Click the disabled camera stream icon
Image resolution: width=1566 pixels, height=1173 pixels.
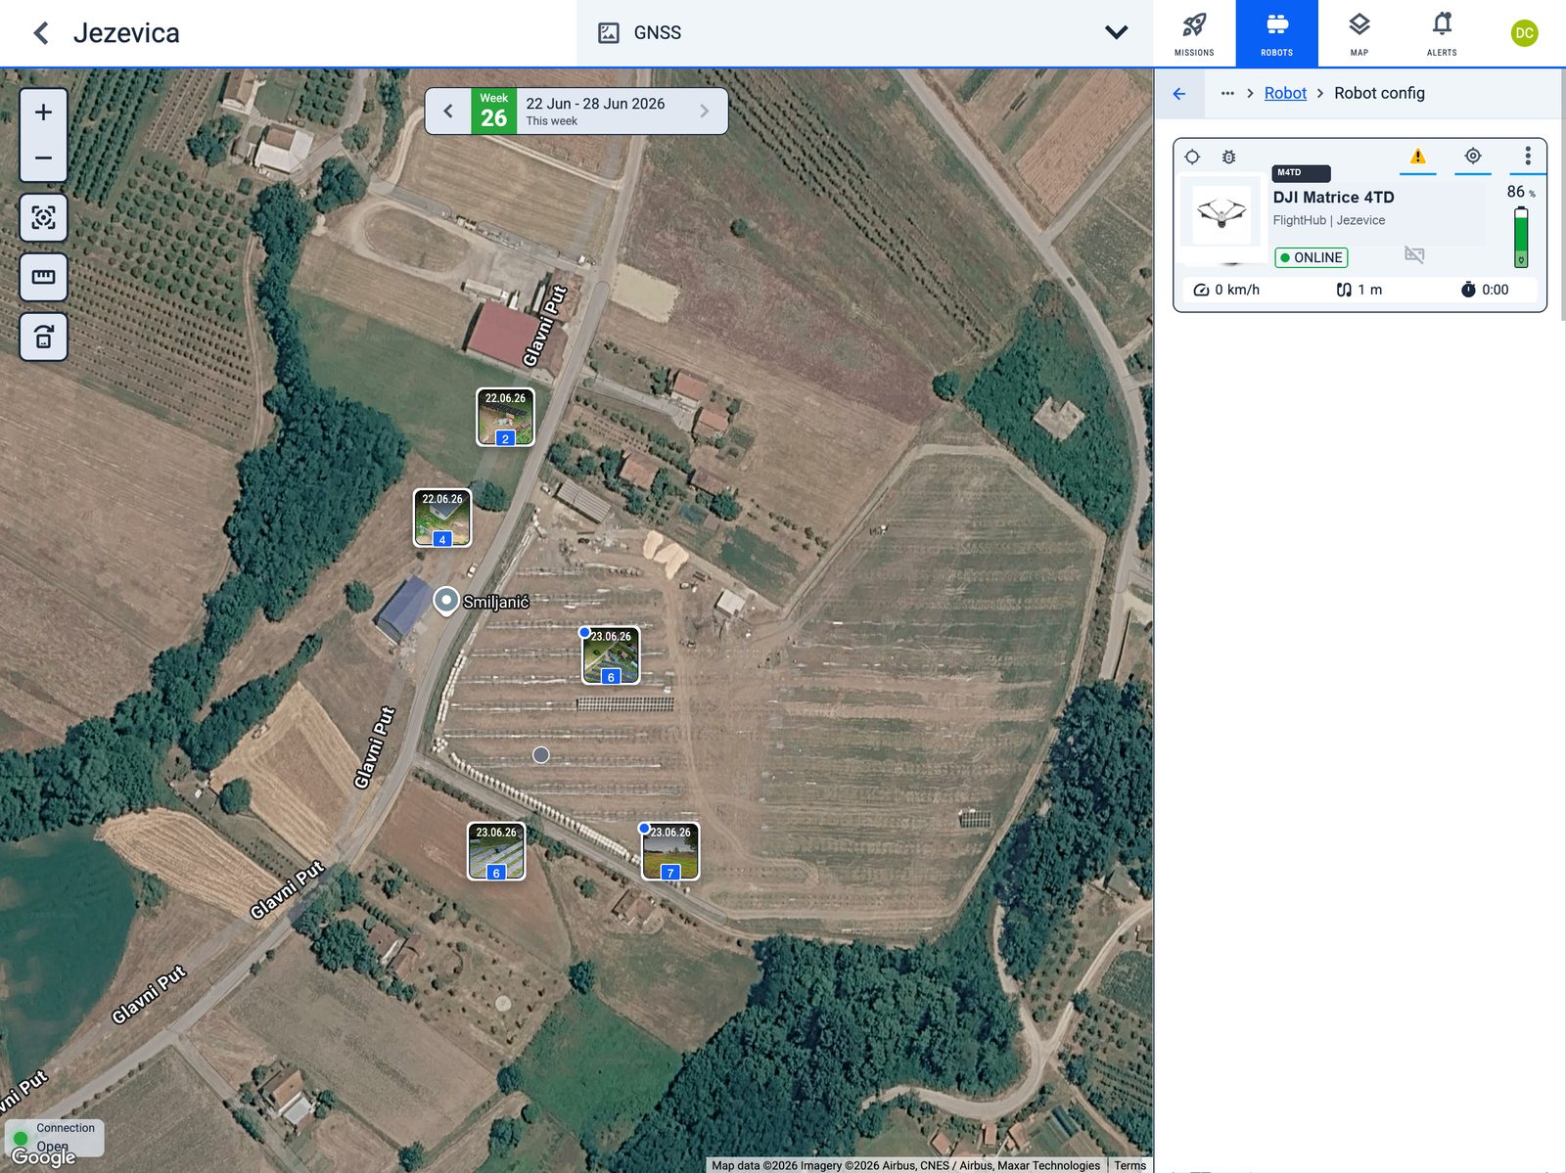coord(1414,254)
